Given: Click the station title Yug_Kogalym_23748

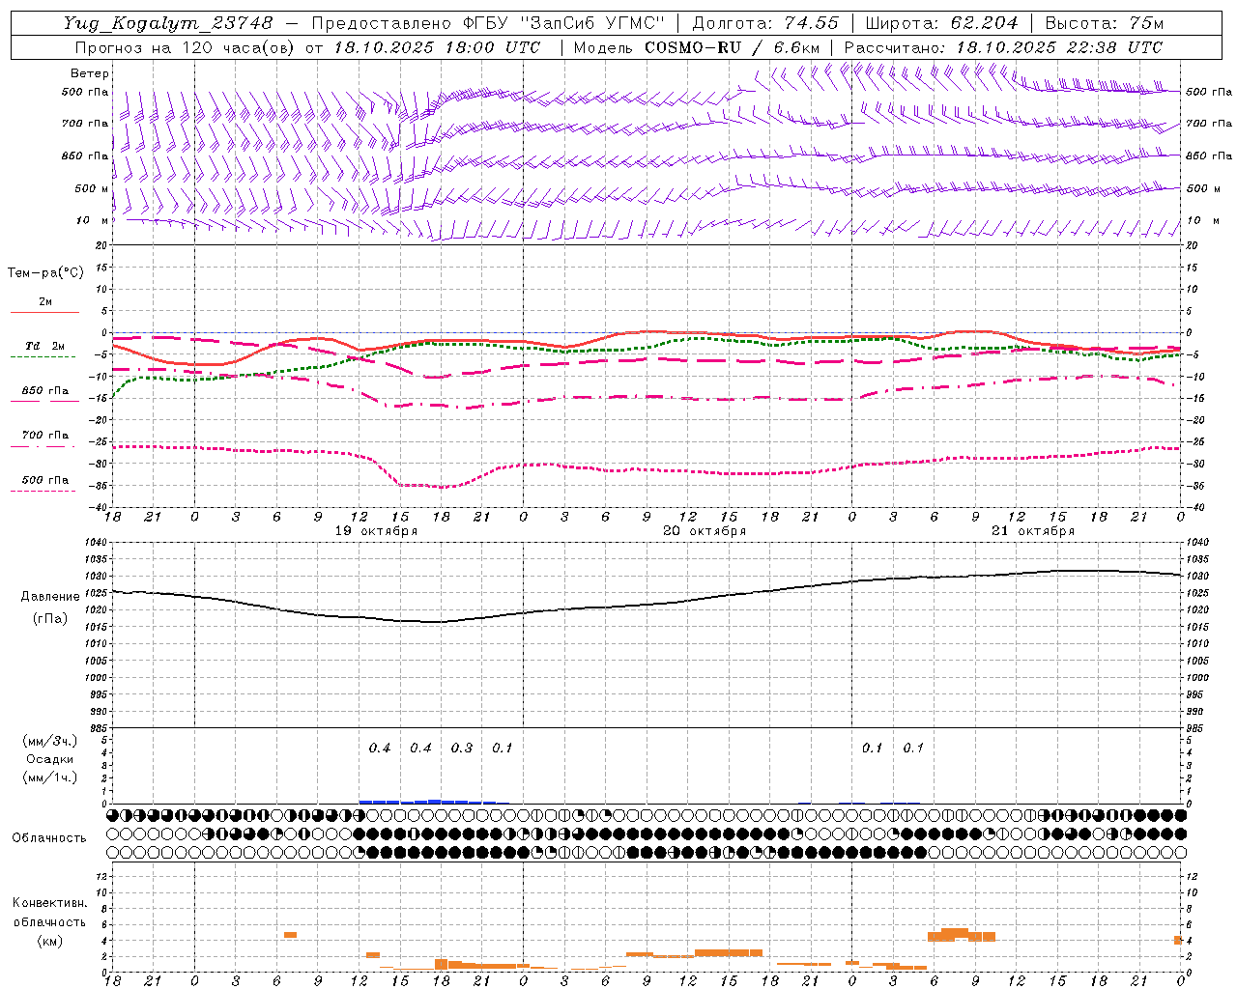Looking at the screenshot, I should click(169, 23).
